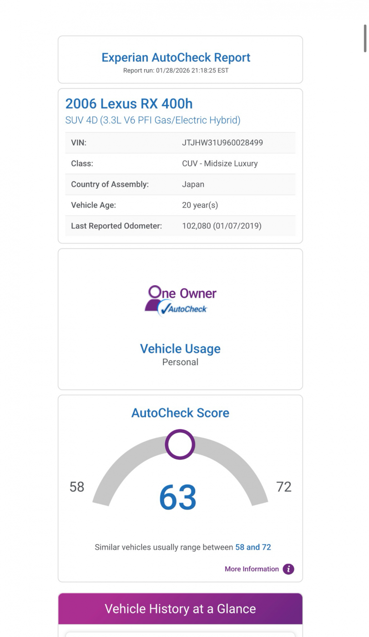Click the SUV 4D engine description subtitle
The height and width of the screenshot is (637, 369).
pyautogui.click(x=153, y=120)
